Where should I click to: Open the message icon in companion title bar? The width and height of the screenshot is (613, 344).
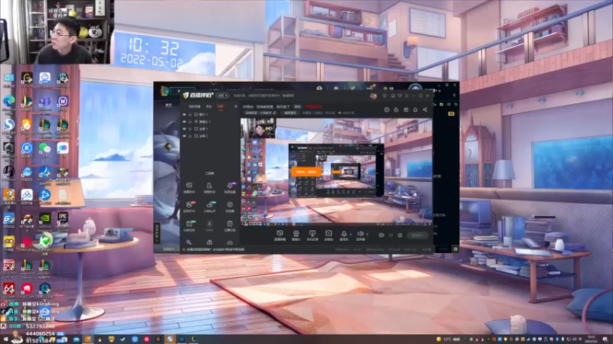pyautogui.click(x=385, y=96)
